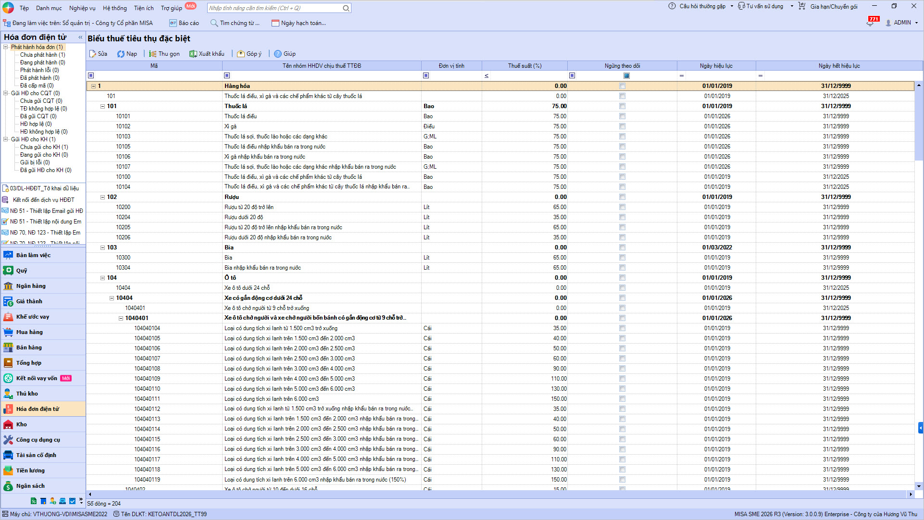Open the ADMIN user dropdown
924x520 pixels.
pos(902,23)
